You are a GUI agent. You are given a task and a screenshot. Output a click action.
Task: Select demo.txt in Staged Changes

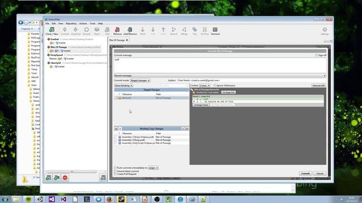click(x=152, y=98)
